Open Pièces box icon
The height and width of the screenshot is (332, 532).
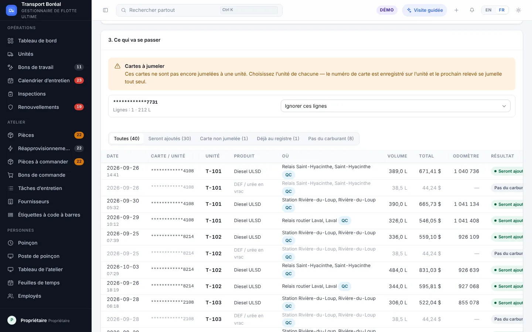coord(11,135)
